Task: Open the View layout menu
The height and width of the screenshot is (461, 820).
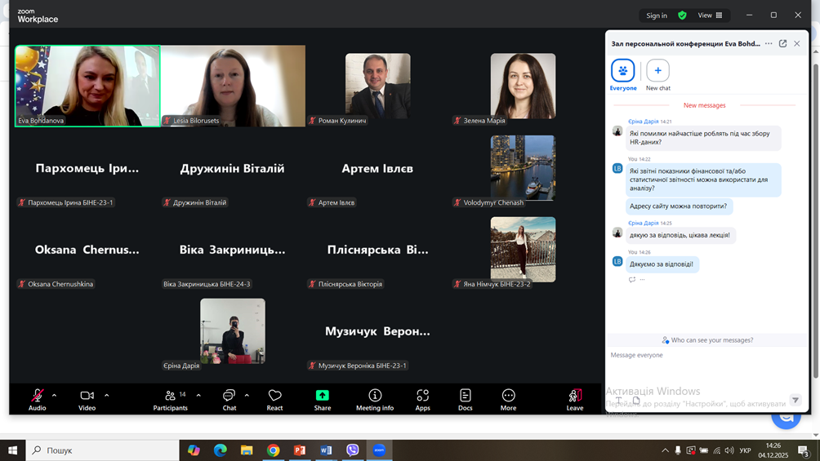Action: click(x=710, y=16)
